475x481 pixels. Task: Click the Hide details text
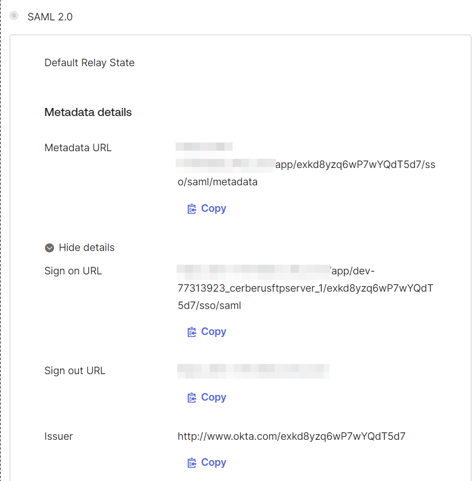click(87, 247)
